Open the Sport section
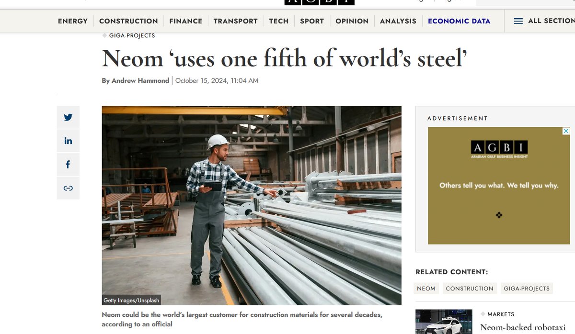The width and height of the screenshot is (575, 334). tap(312, 21)
